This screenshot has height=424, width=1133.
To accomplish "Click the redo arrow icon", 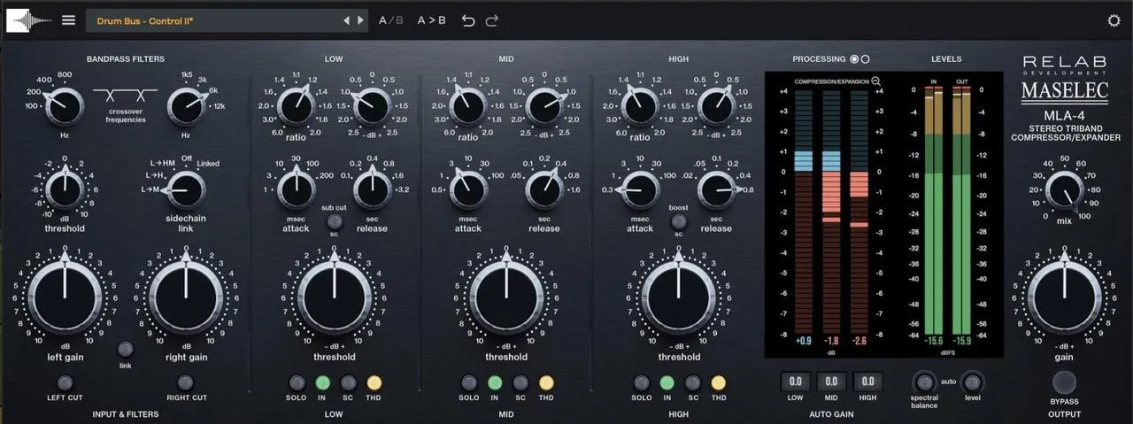I will pos(492,20).
